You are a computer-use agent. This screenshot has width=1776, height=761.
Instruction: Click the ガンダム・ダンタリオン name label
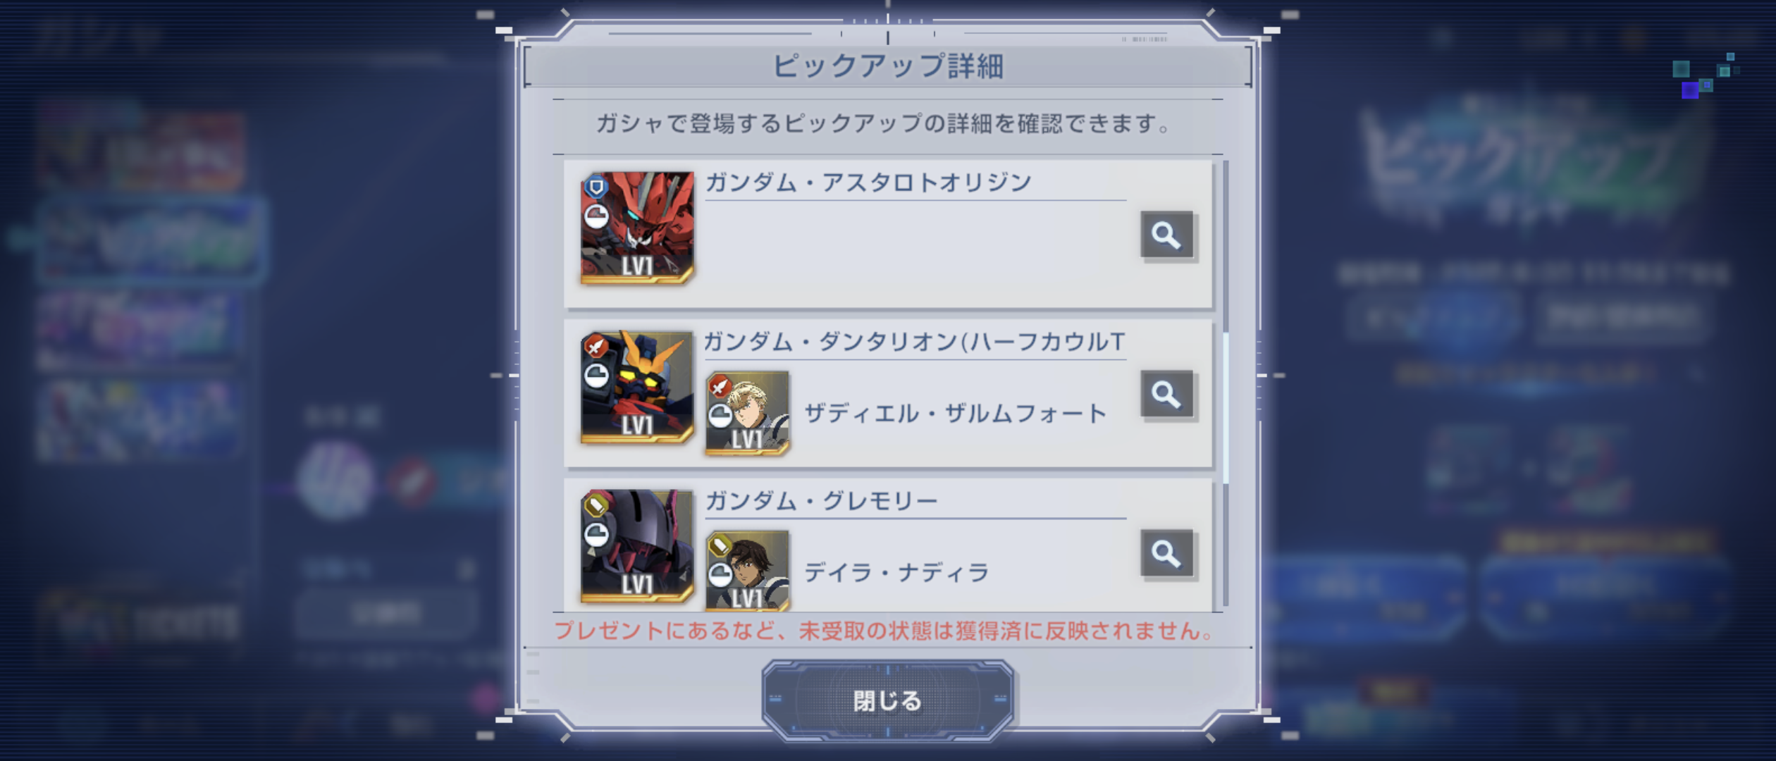(915, 342)
